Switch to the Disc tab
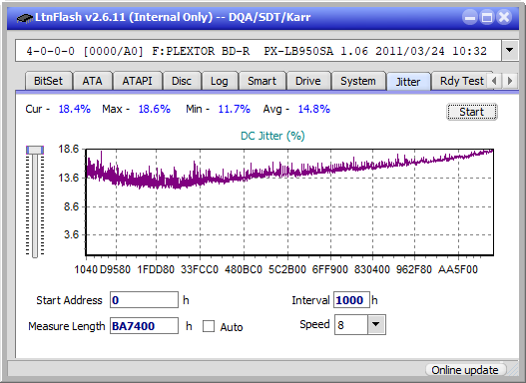Screen dimensions: 526x383 pos(182,81)
